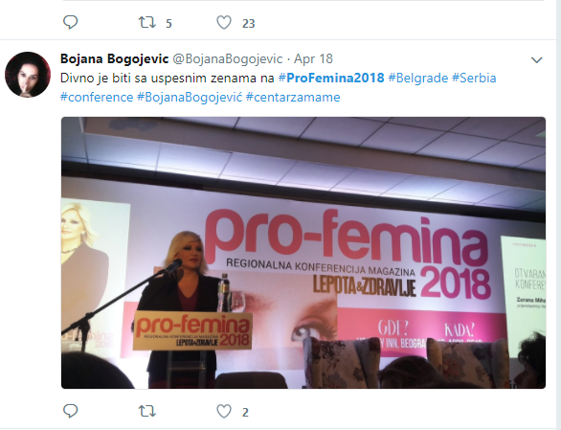Enlarge the pro-femina conference photo
Viewport: 561px width, 430px height.
click(x=303, y=253)
